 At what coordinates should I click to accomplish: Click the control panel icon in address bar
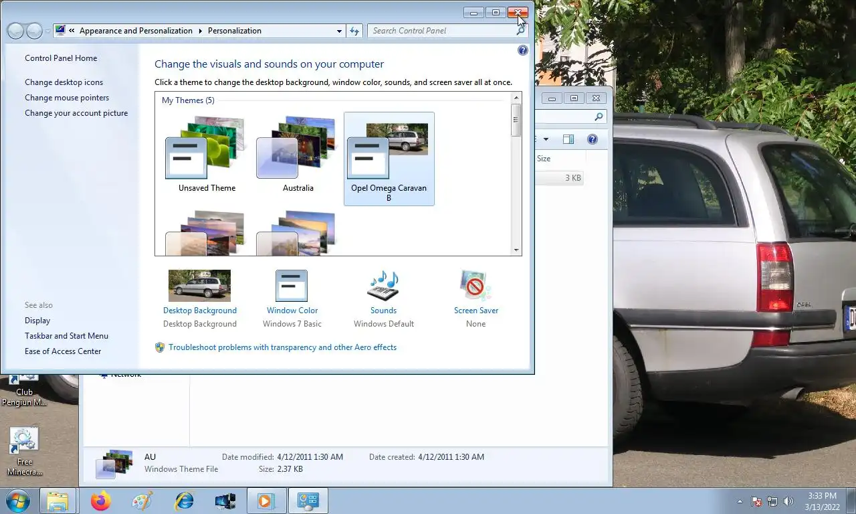click(x=60, y=30)
